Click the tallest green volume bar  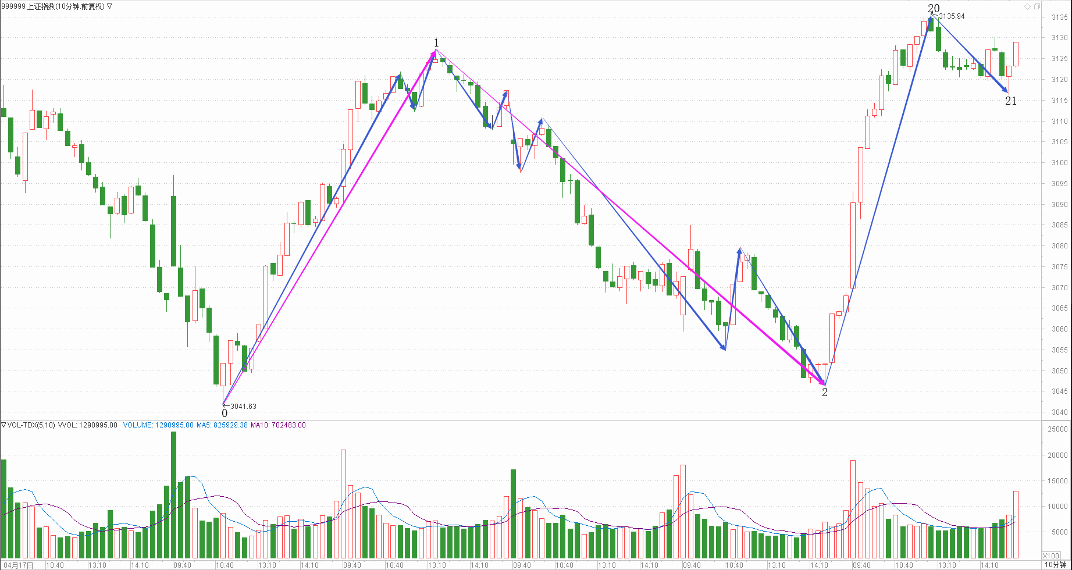point(173,494)
